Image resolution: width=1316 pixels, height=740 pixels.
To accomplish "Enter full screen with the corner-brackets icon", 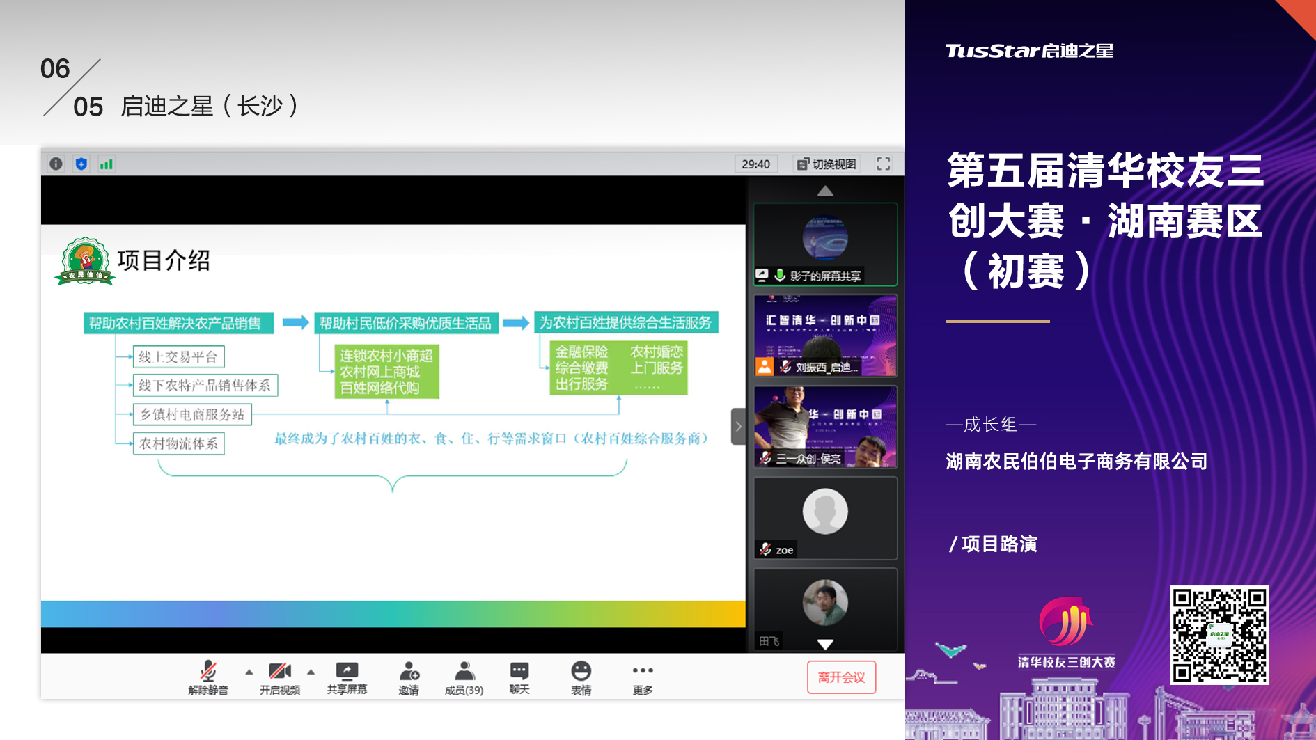I will coord(884,164).
